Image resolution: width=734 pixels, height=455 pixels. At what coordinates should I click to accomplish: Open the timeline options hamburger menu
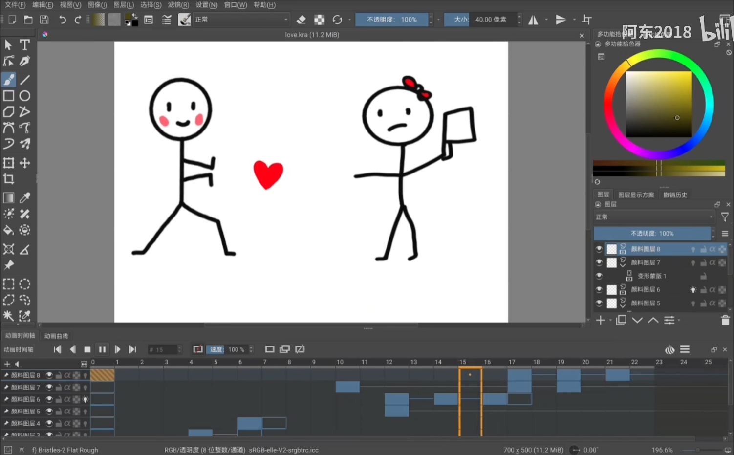pos(685,349)
